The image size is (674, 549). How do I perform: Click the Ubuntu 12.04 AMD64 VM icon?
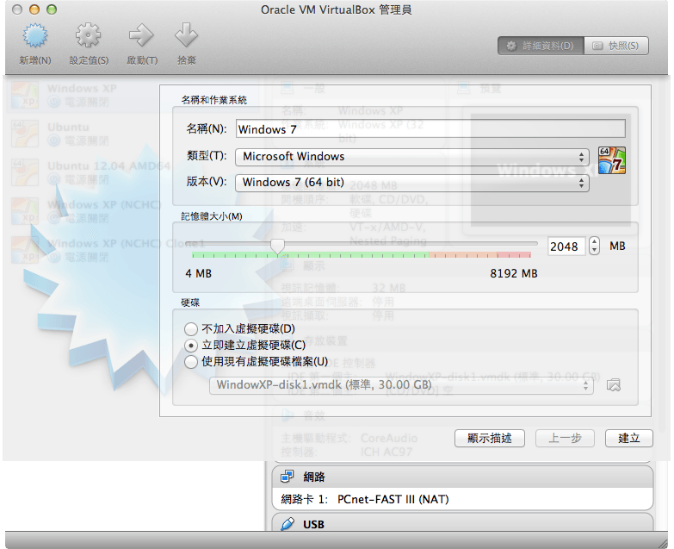point(24,172)
